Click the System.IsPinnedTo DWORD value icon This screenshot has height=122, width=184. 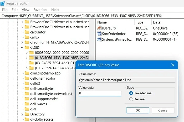point(99,39)
